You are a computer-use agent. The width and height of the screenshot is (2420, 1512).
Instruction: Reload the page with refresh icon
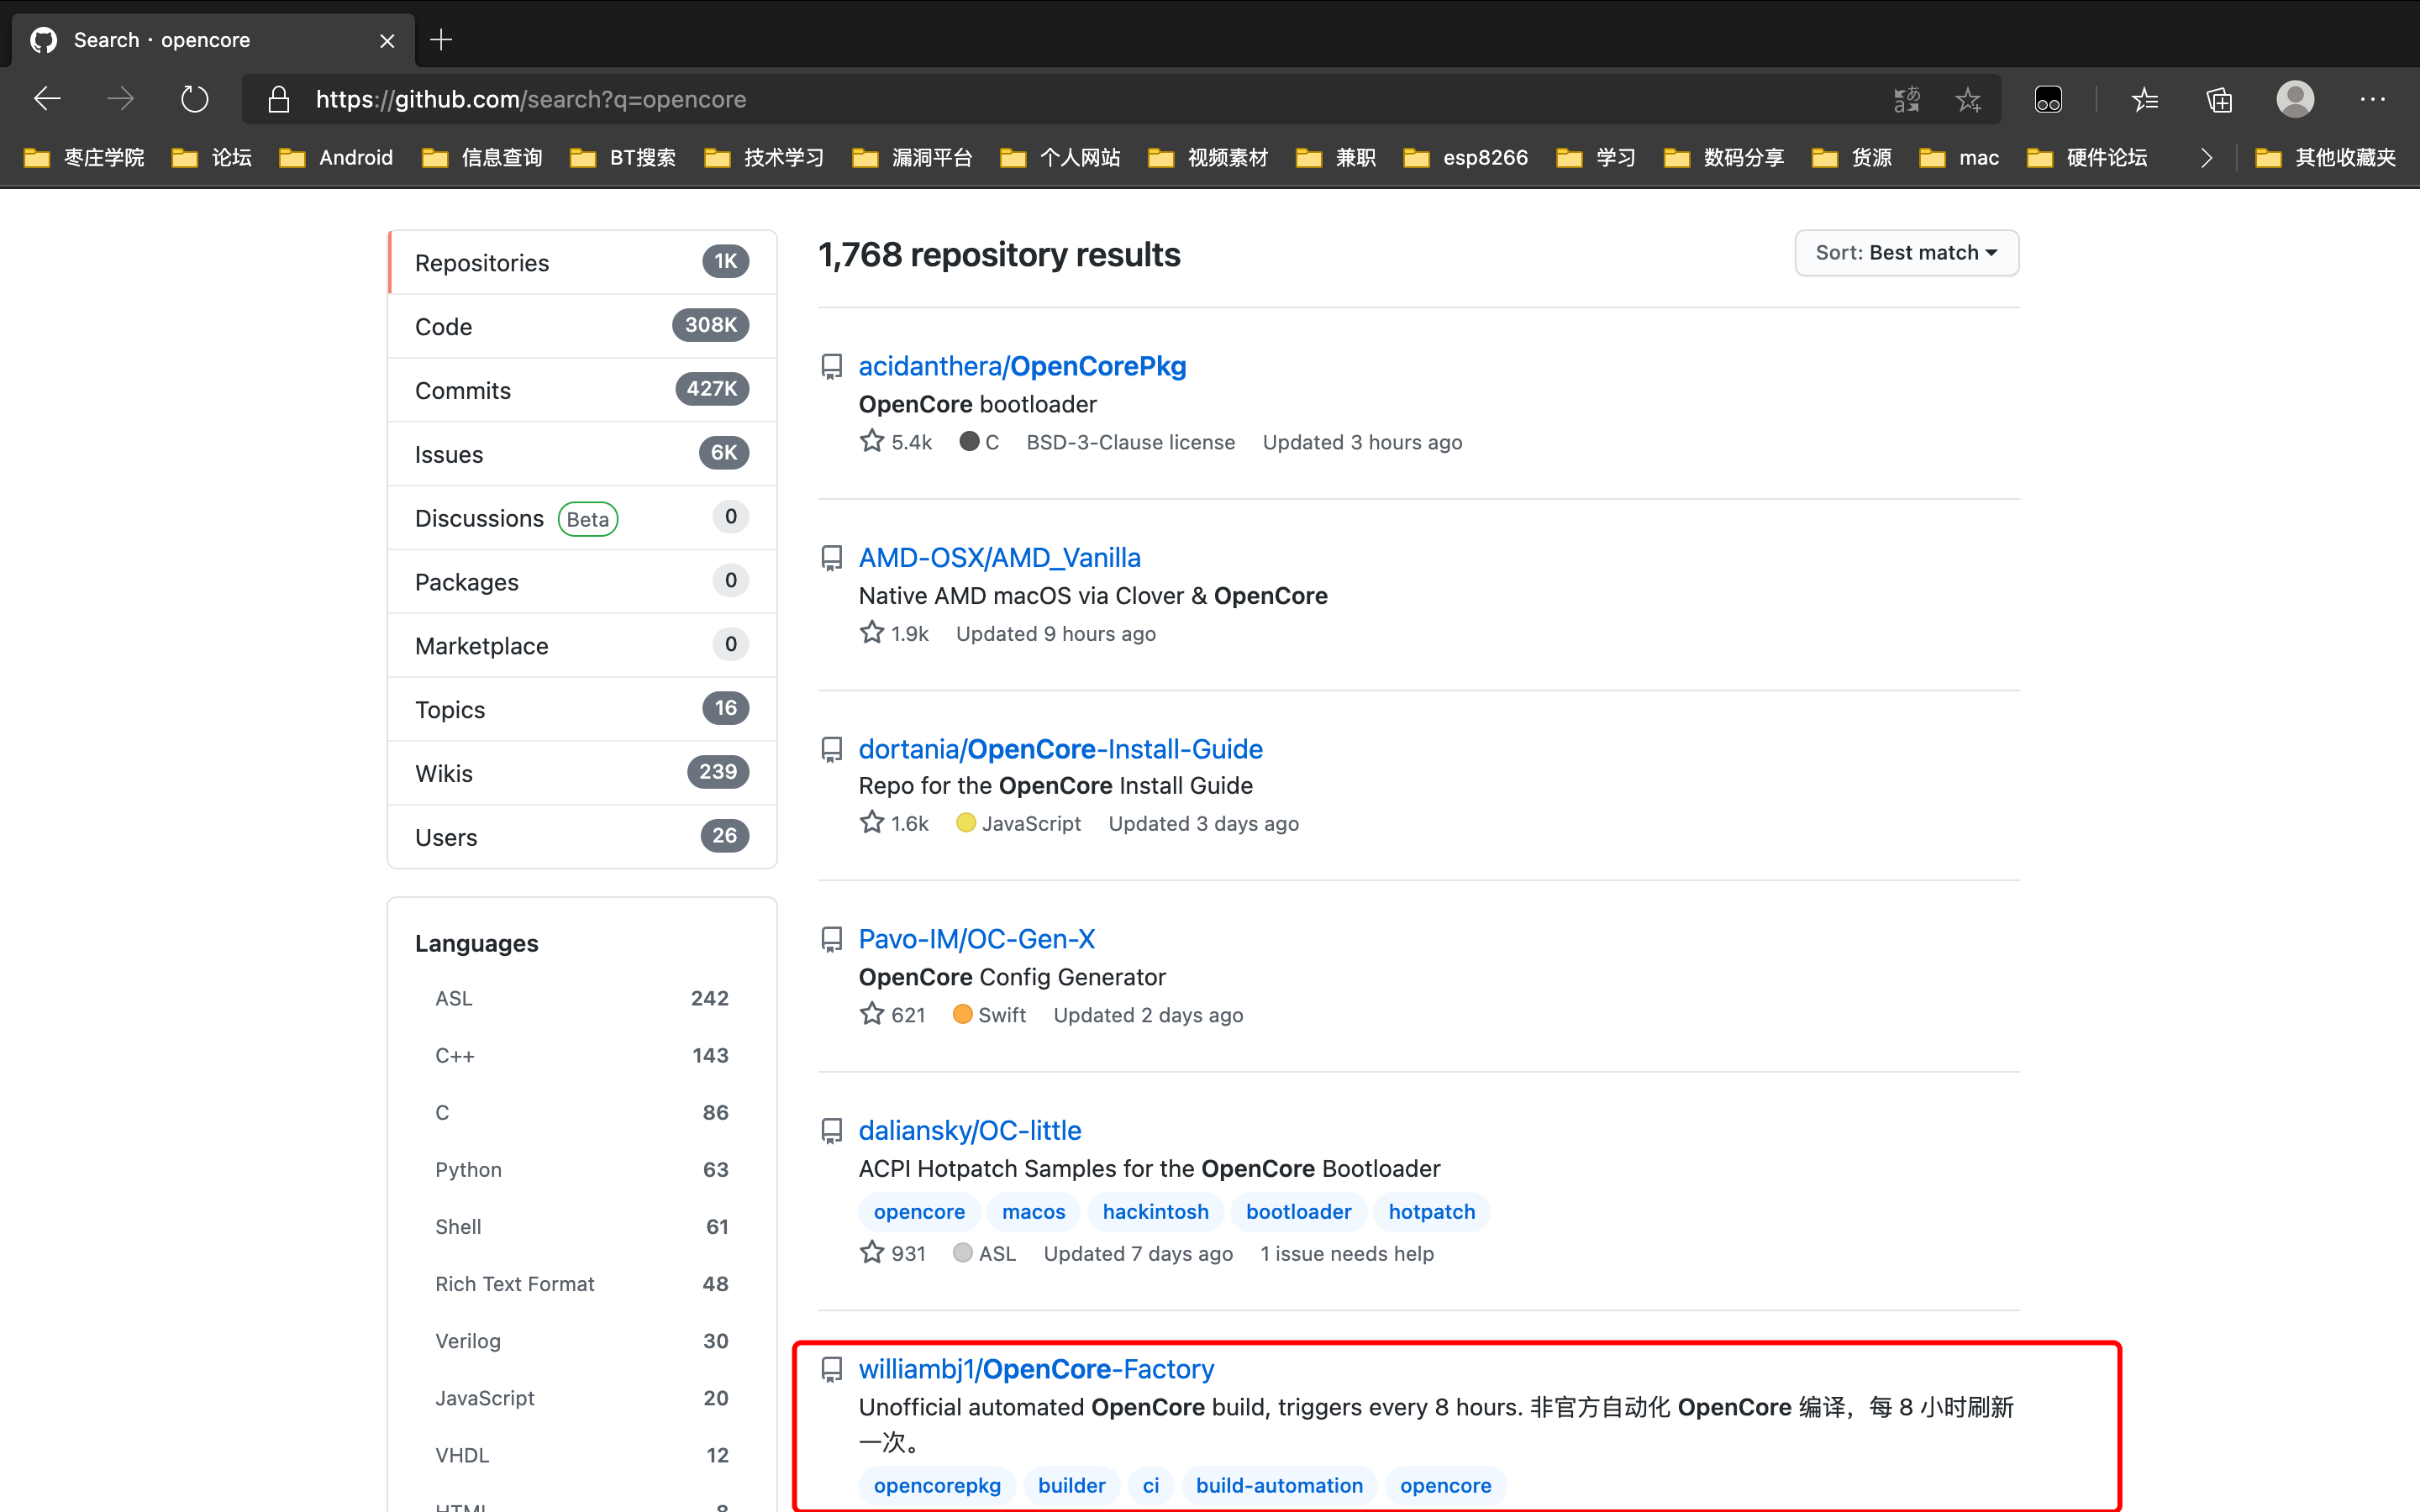[194, 99]
